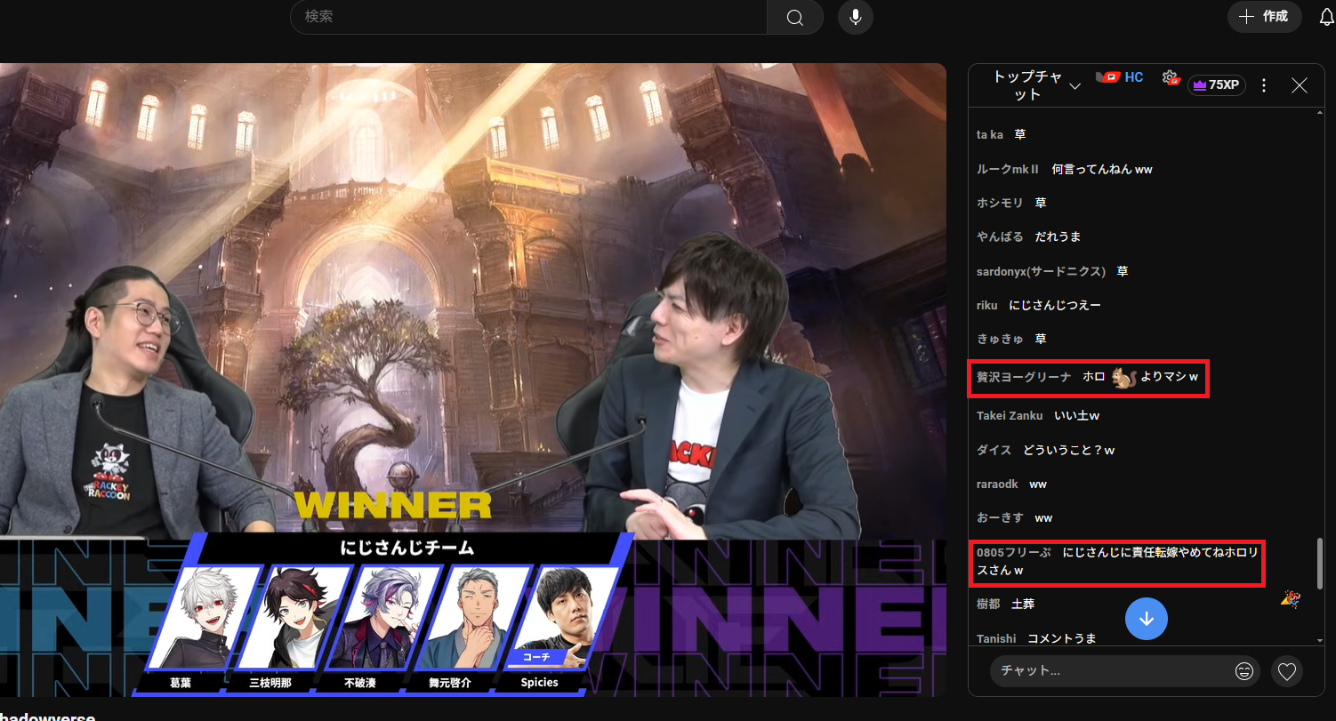Screen dimensions: 1336x721
Task: Click the party popper reaction icon
Action: [1290, 600]
